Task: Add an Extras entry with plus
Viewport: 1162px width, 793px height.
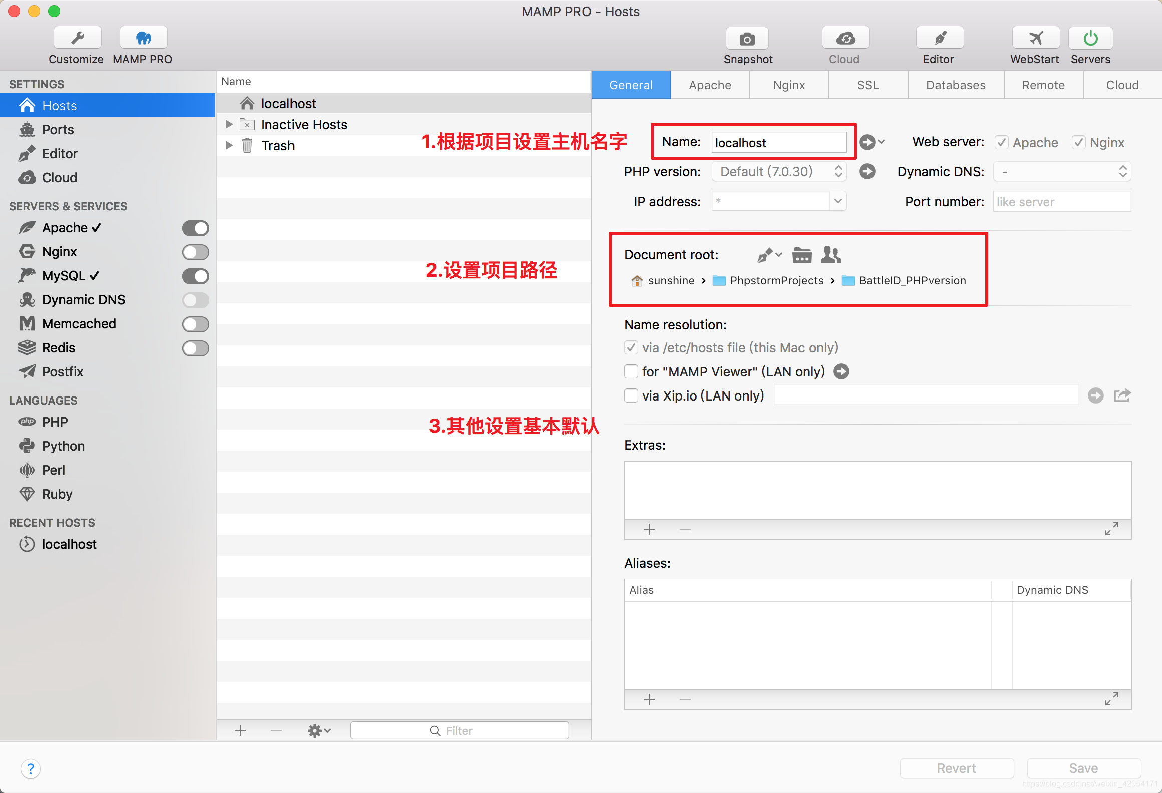Action: coord(649,529)
